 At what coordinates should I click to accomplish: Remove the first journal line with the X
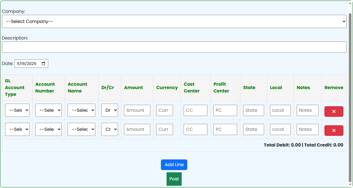pos(334,112)
